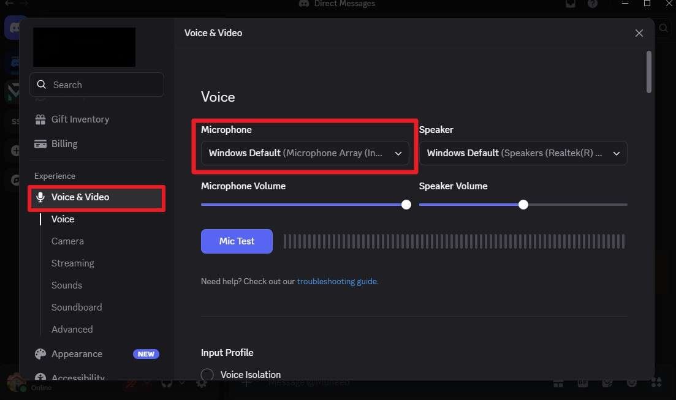Click the Speaker Volume slider handle

pos(523,205)
